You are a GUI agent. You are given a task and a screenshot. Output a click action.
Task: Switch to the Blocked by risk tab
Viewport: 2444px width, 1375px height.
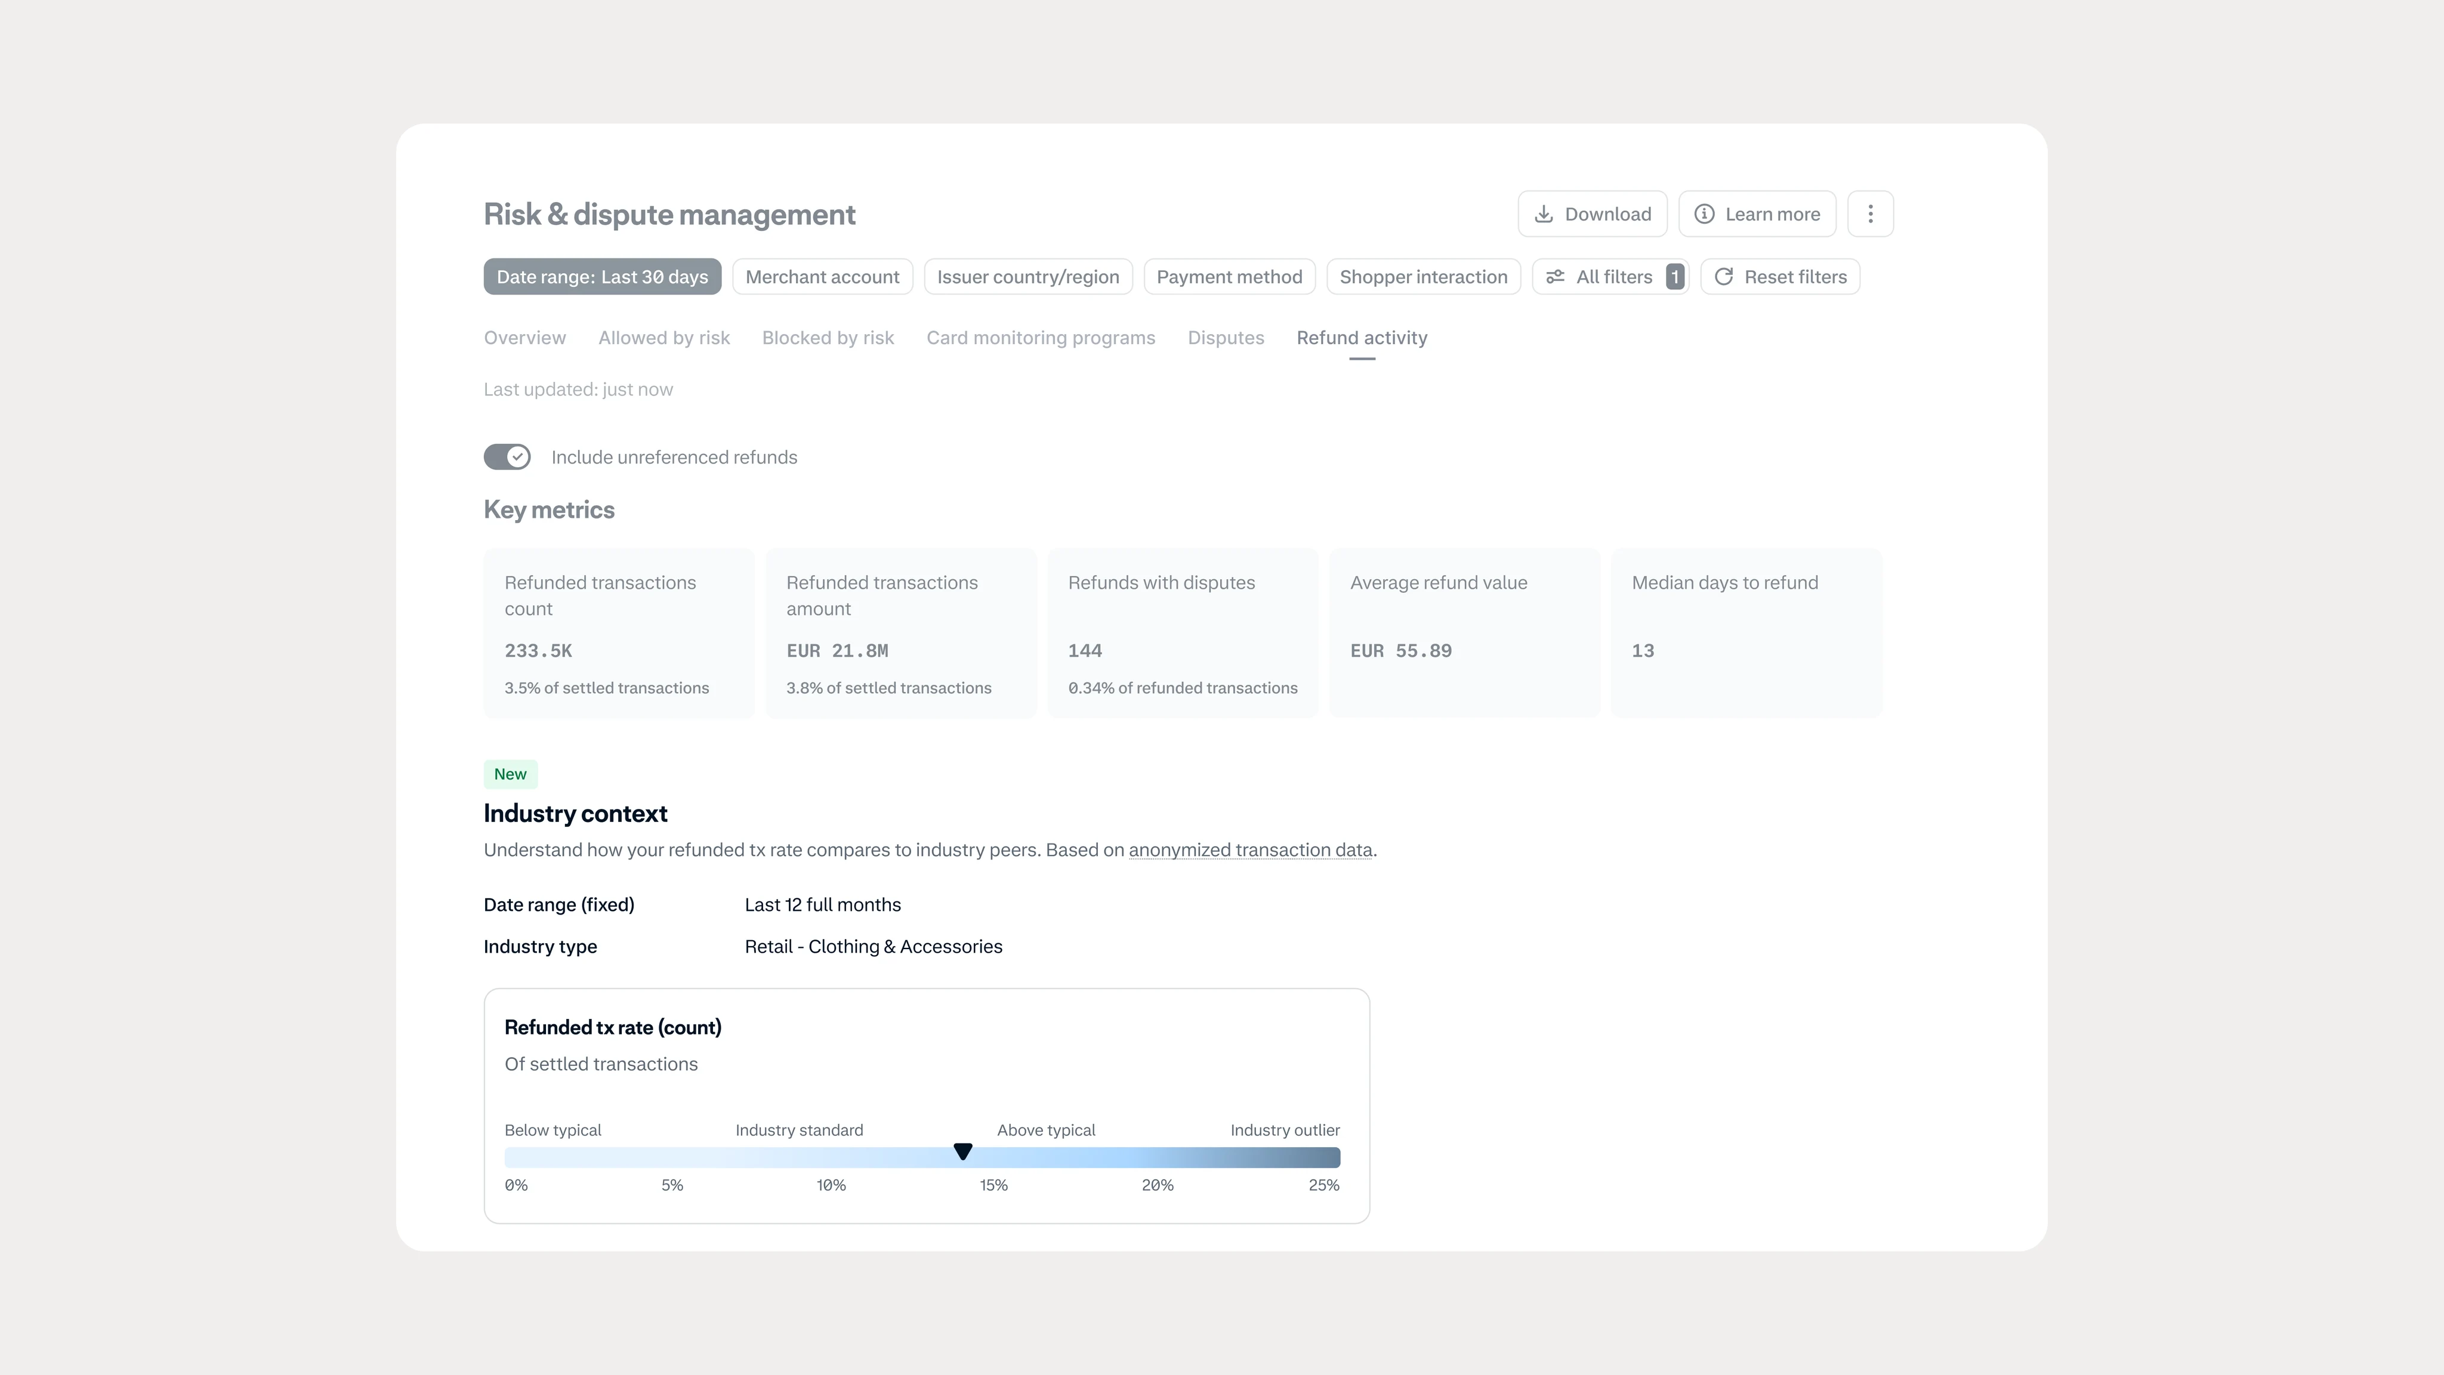828,338
